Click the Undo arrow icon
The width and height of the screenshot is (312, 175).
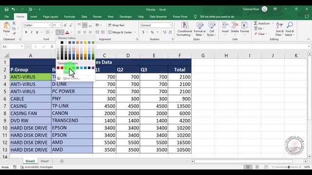tap(13, 9)
